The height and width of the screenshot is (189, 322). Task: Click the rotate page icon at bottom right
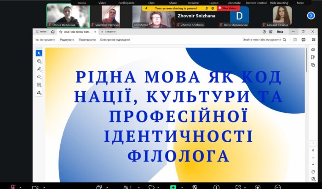click(313, 172)
